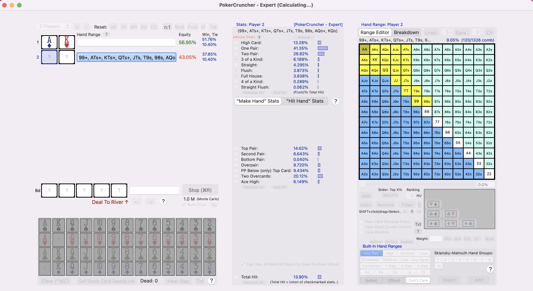Focus Player 1's empty Hand Range field
The height and width of the screenshot is (291, 533).
click(126, 42)
